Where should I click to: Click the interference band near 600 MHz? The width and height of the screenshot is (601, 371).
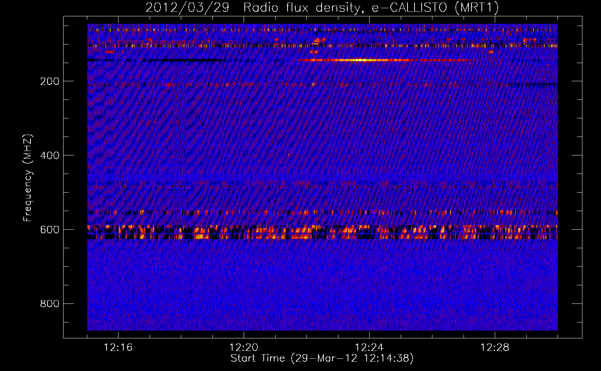[322, 232]
